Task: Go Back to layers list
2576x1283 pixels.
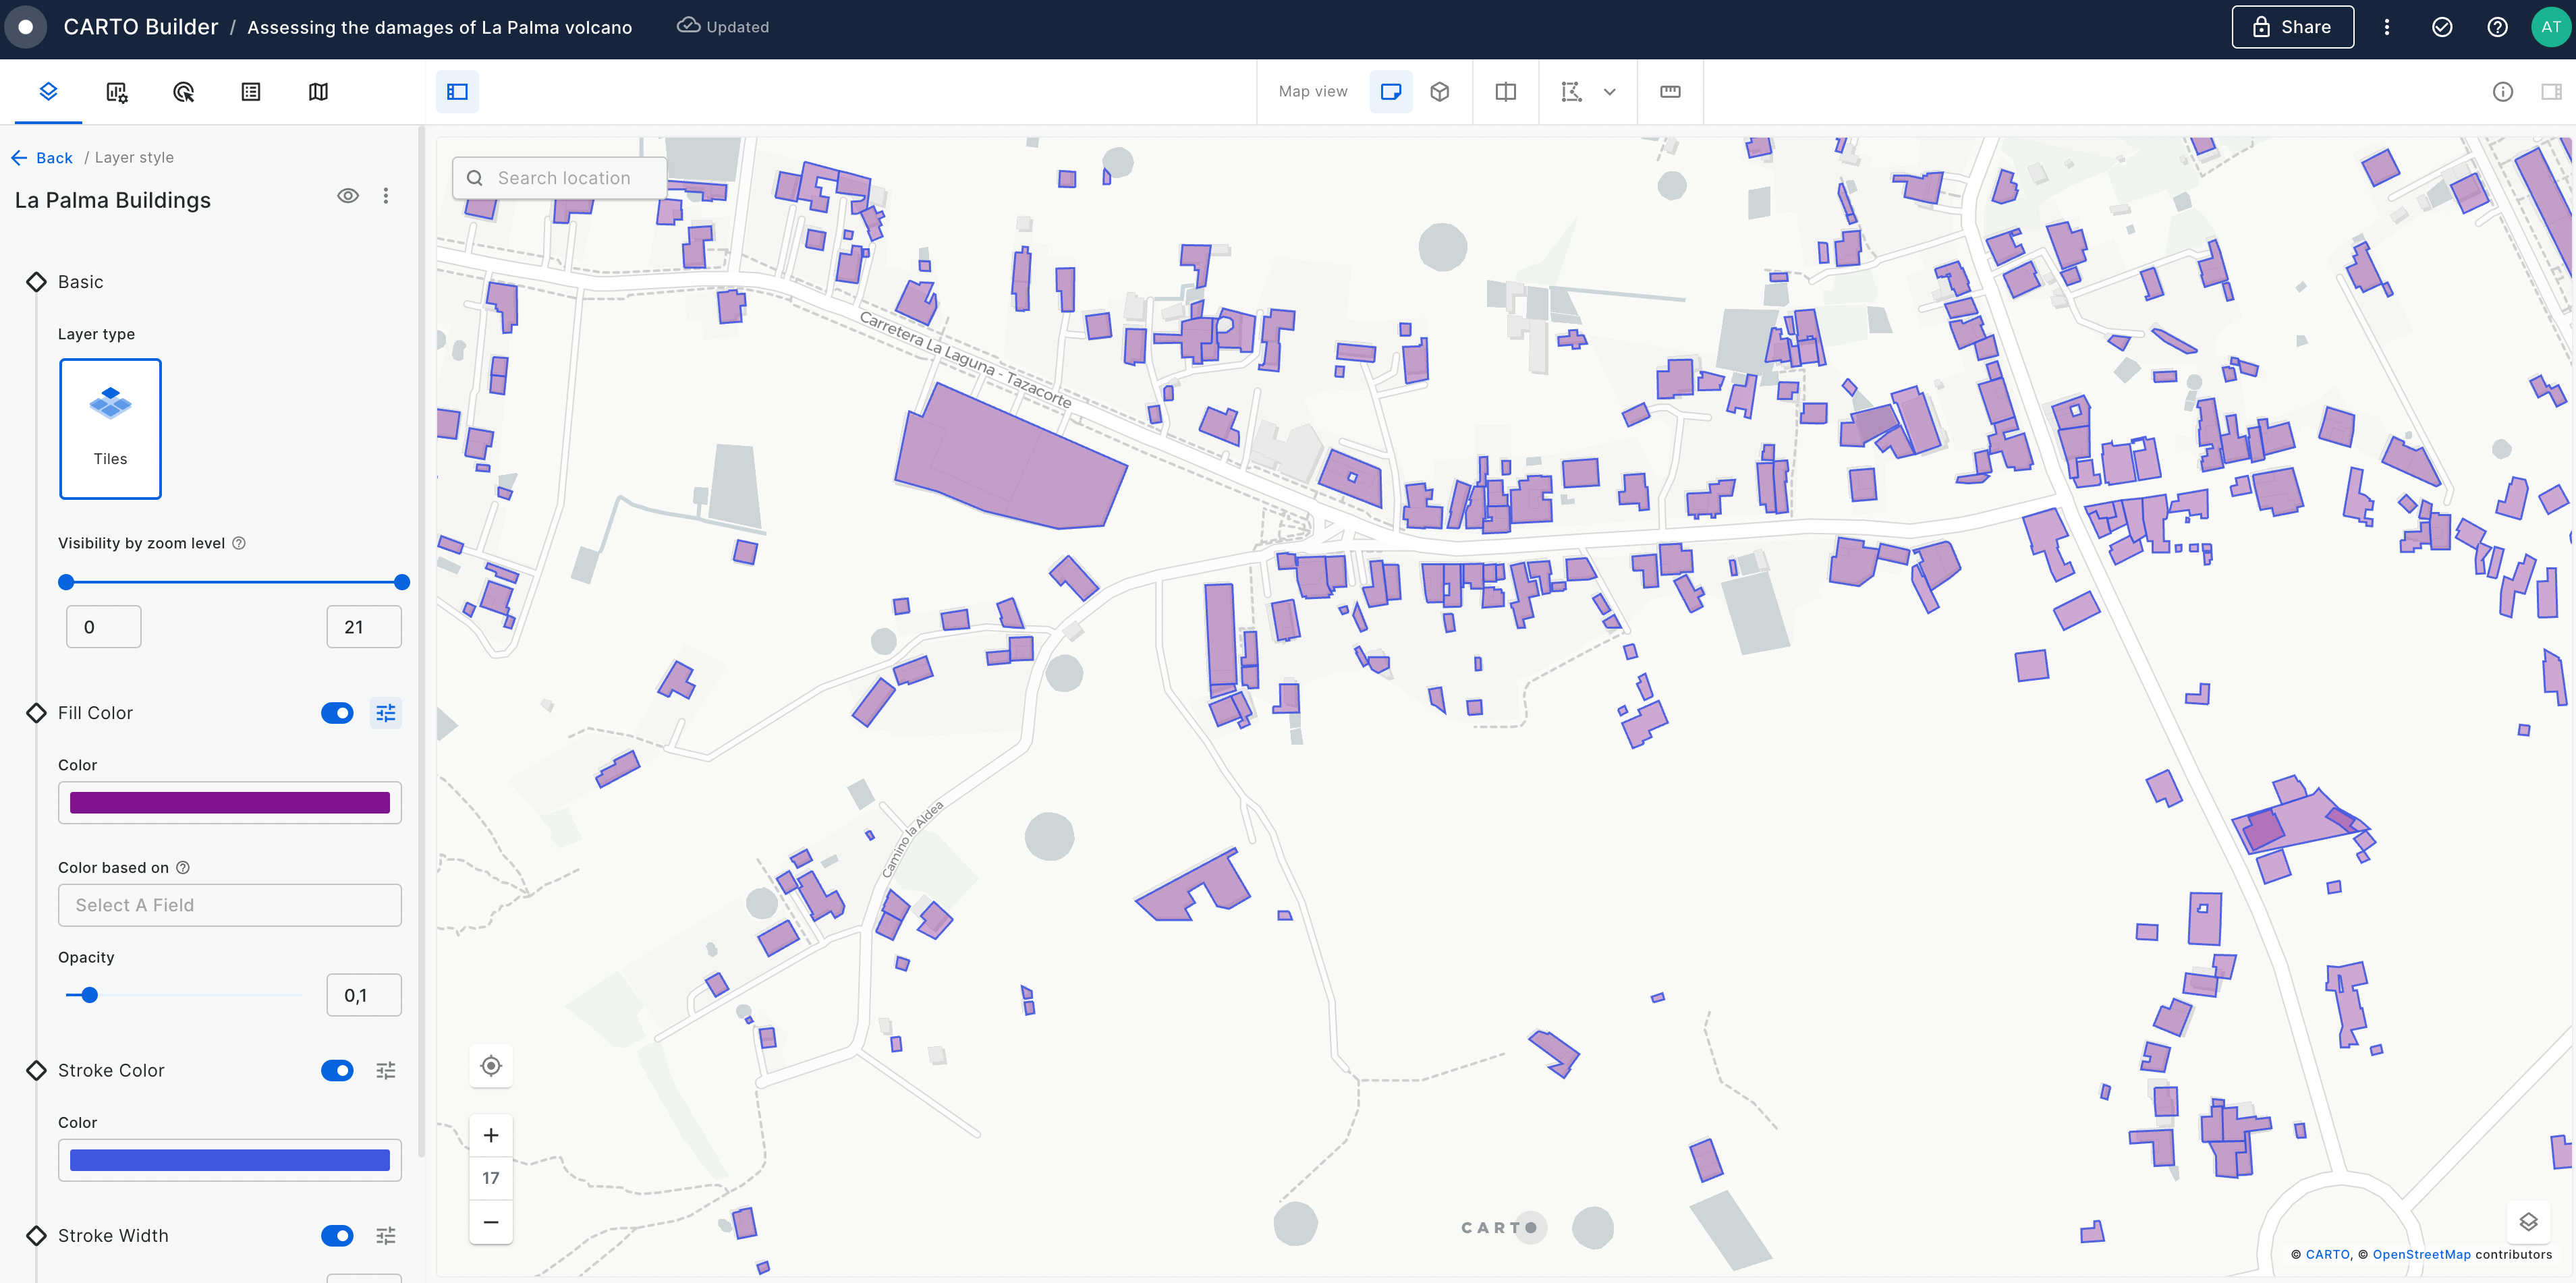Action: [x=42, y=157]
